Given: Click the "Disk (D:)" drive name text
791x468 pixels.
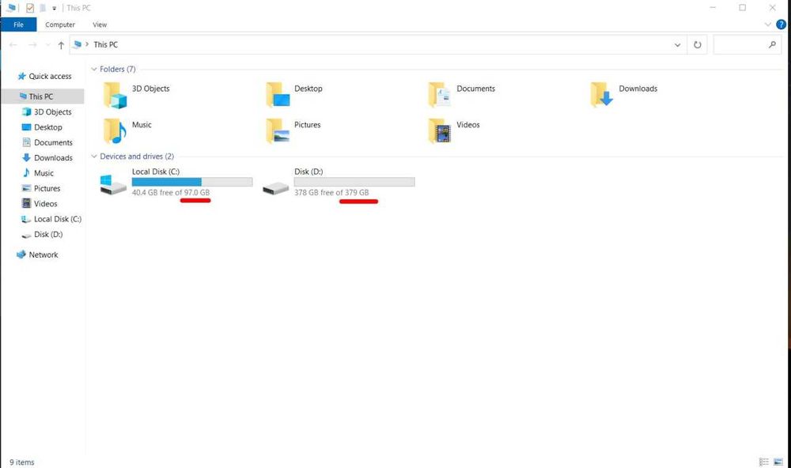Looking at the screenshot, I should 308,172.
